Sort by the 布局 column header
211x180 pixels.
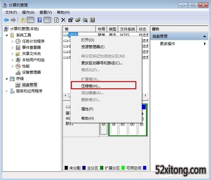coord(101,29)
